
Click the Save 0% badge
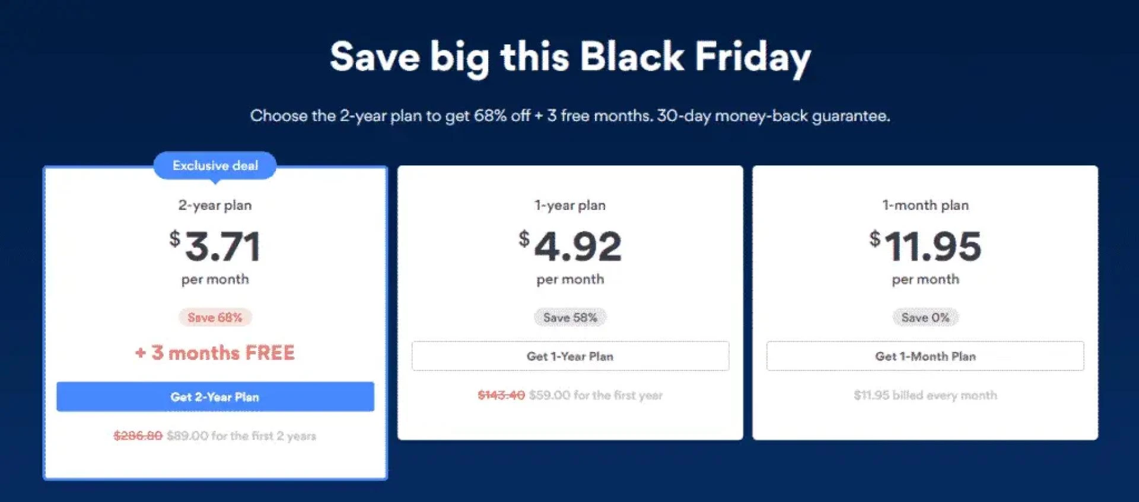click(x=925, y=317)
